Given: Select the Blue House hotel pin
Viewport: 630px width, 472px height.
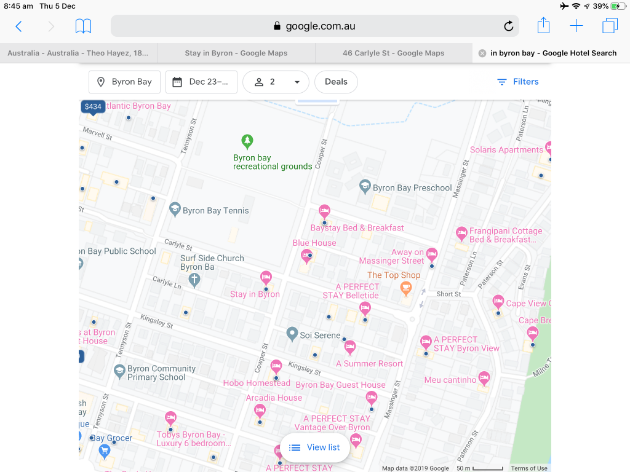Looking at the screenshot, I should click(306, 256).
